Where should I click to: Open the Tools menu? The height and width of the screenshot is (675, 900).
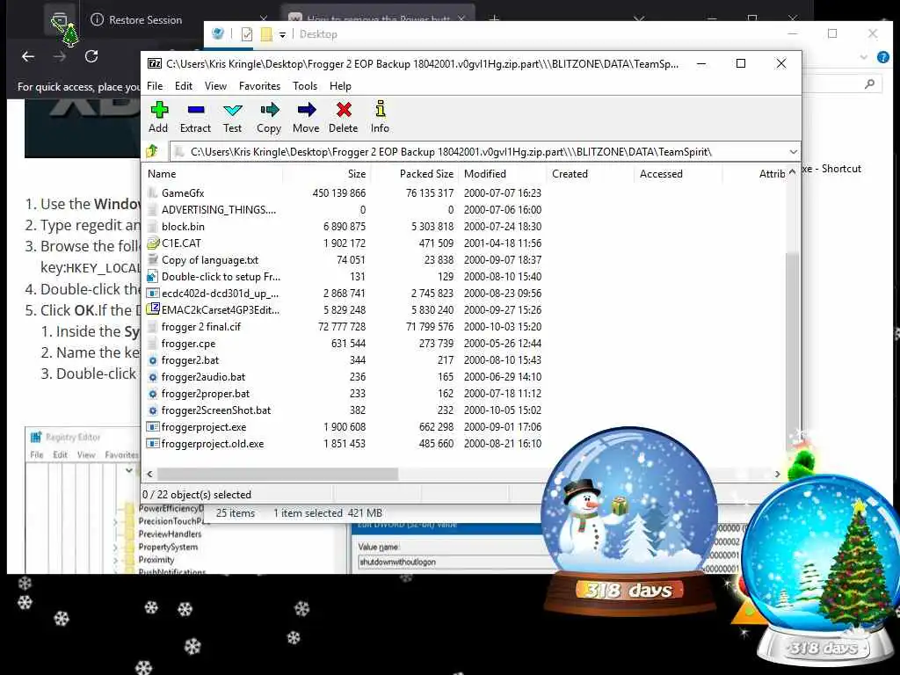[305, 86]
